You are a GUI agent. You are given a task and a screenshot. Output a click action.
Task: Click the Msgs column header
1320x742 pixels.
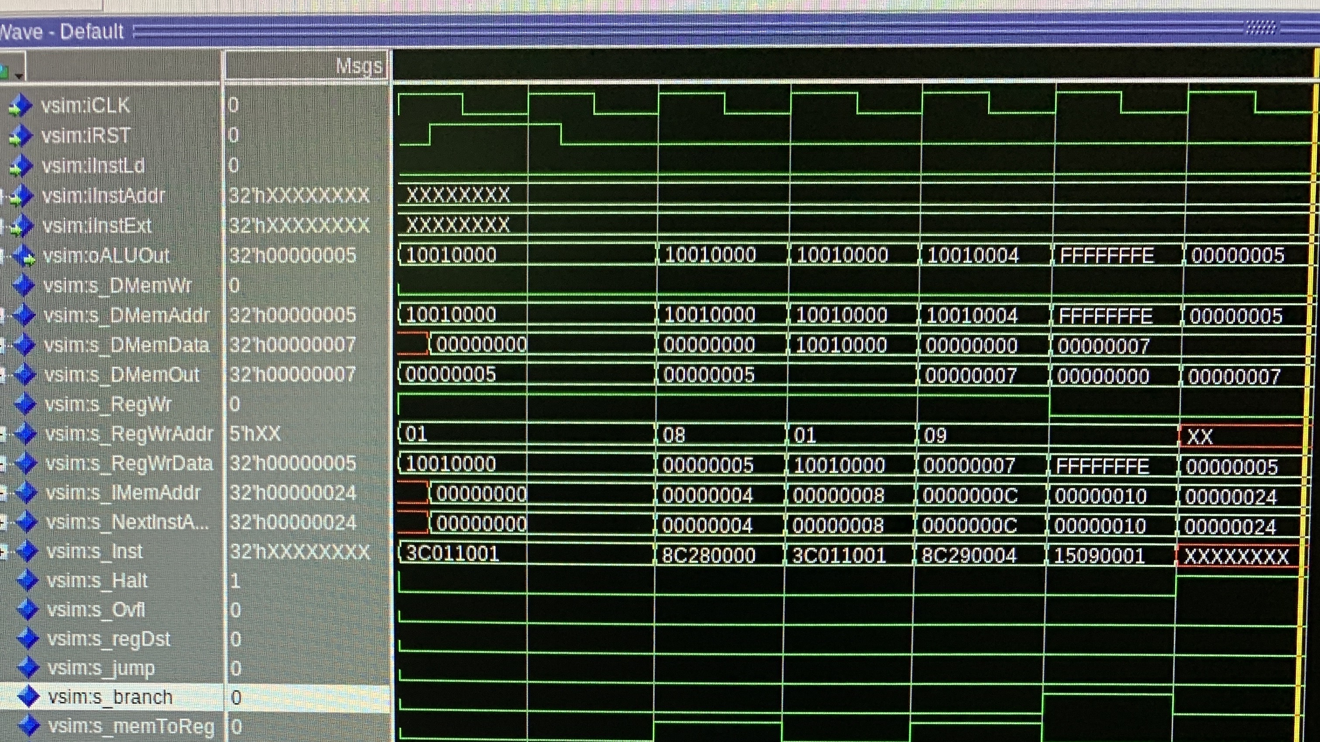[x=306, y=66]
